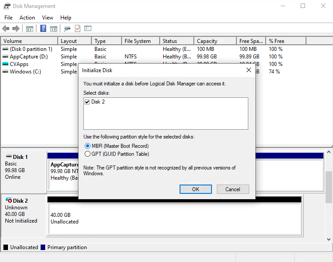Click the blue Primary partition legend swatch
The height and width of the screenshot is (262, 333).
click(43, 247)
